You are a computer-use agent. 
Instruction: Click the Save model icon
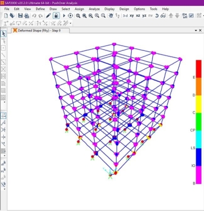[20, 16]
